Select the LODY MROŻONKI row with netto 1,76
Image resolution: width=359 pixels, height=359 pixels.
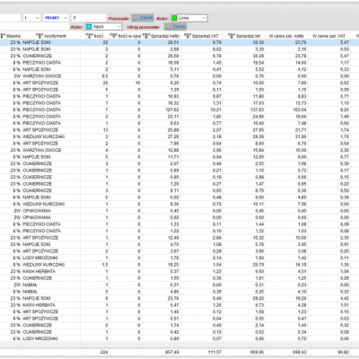(179, 258)
